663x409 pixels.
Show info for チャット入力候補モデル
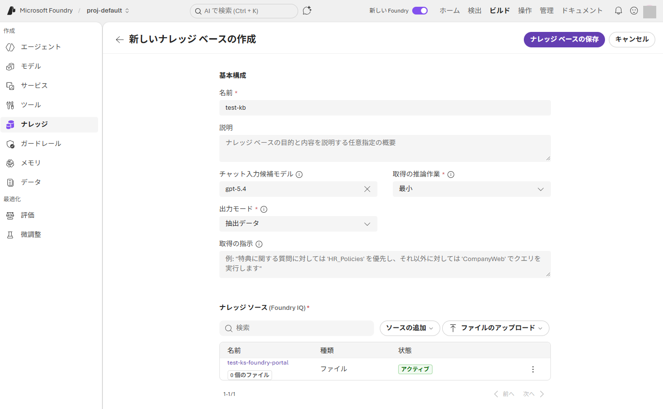click(x=299, y=175)
